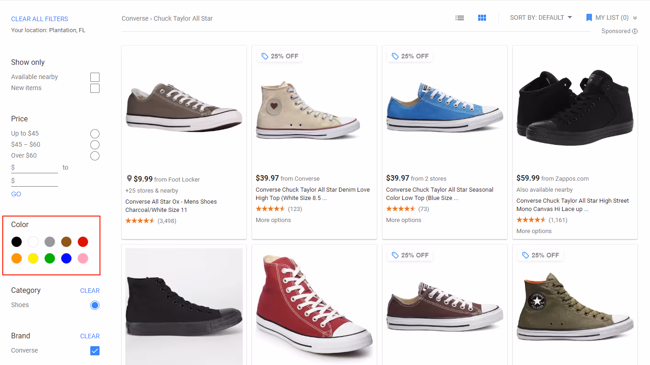Click the Sponsored info icon
The height and width of the screenshot is (365, 650).
click(635, 31)
